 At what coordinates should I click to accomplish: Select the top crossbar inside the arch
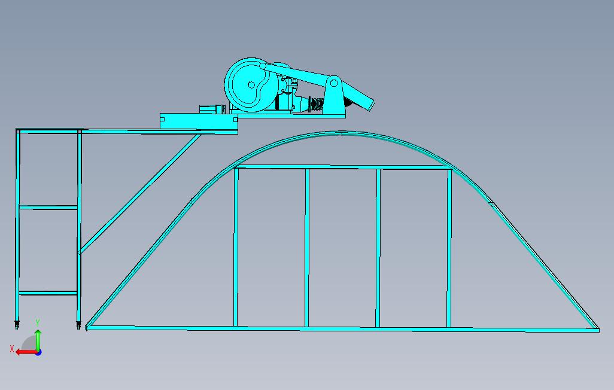[x=343, y=167]
